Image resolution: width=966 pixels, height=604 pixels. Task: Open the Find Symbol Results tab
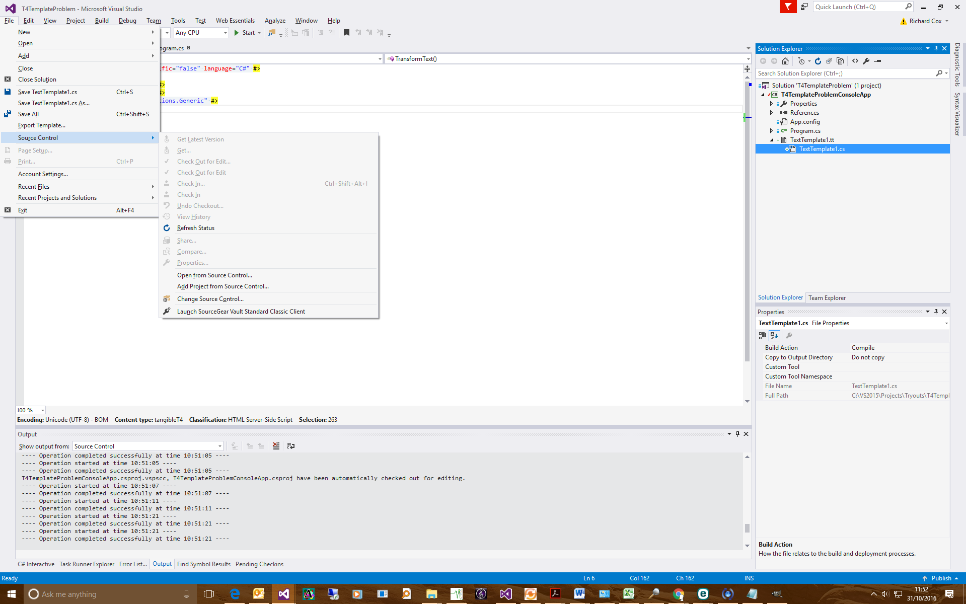pos(204,564)
